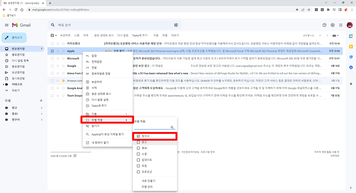Image resolution: width=356 pixels, height=193 pixels.
Task: Open search options filter icon in search bar
Action: click(176, 25)
